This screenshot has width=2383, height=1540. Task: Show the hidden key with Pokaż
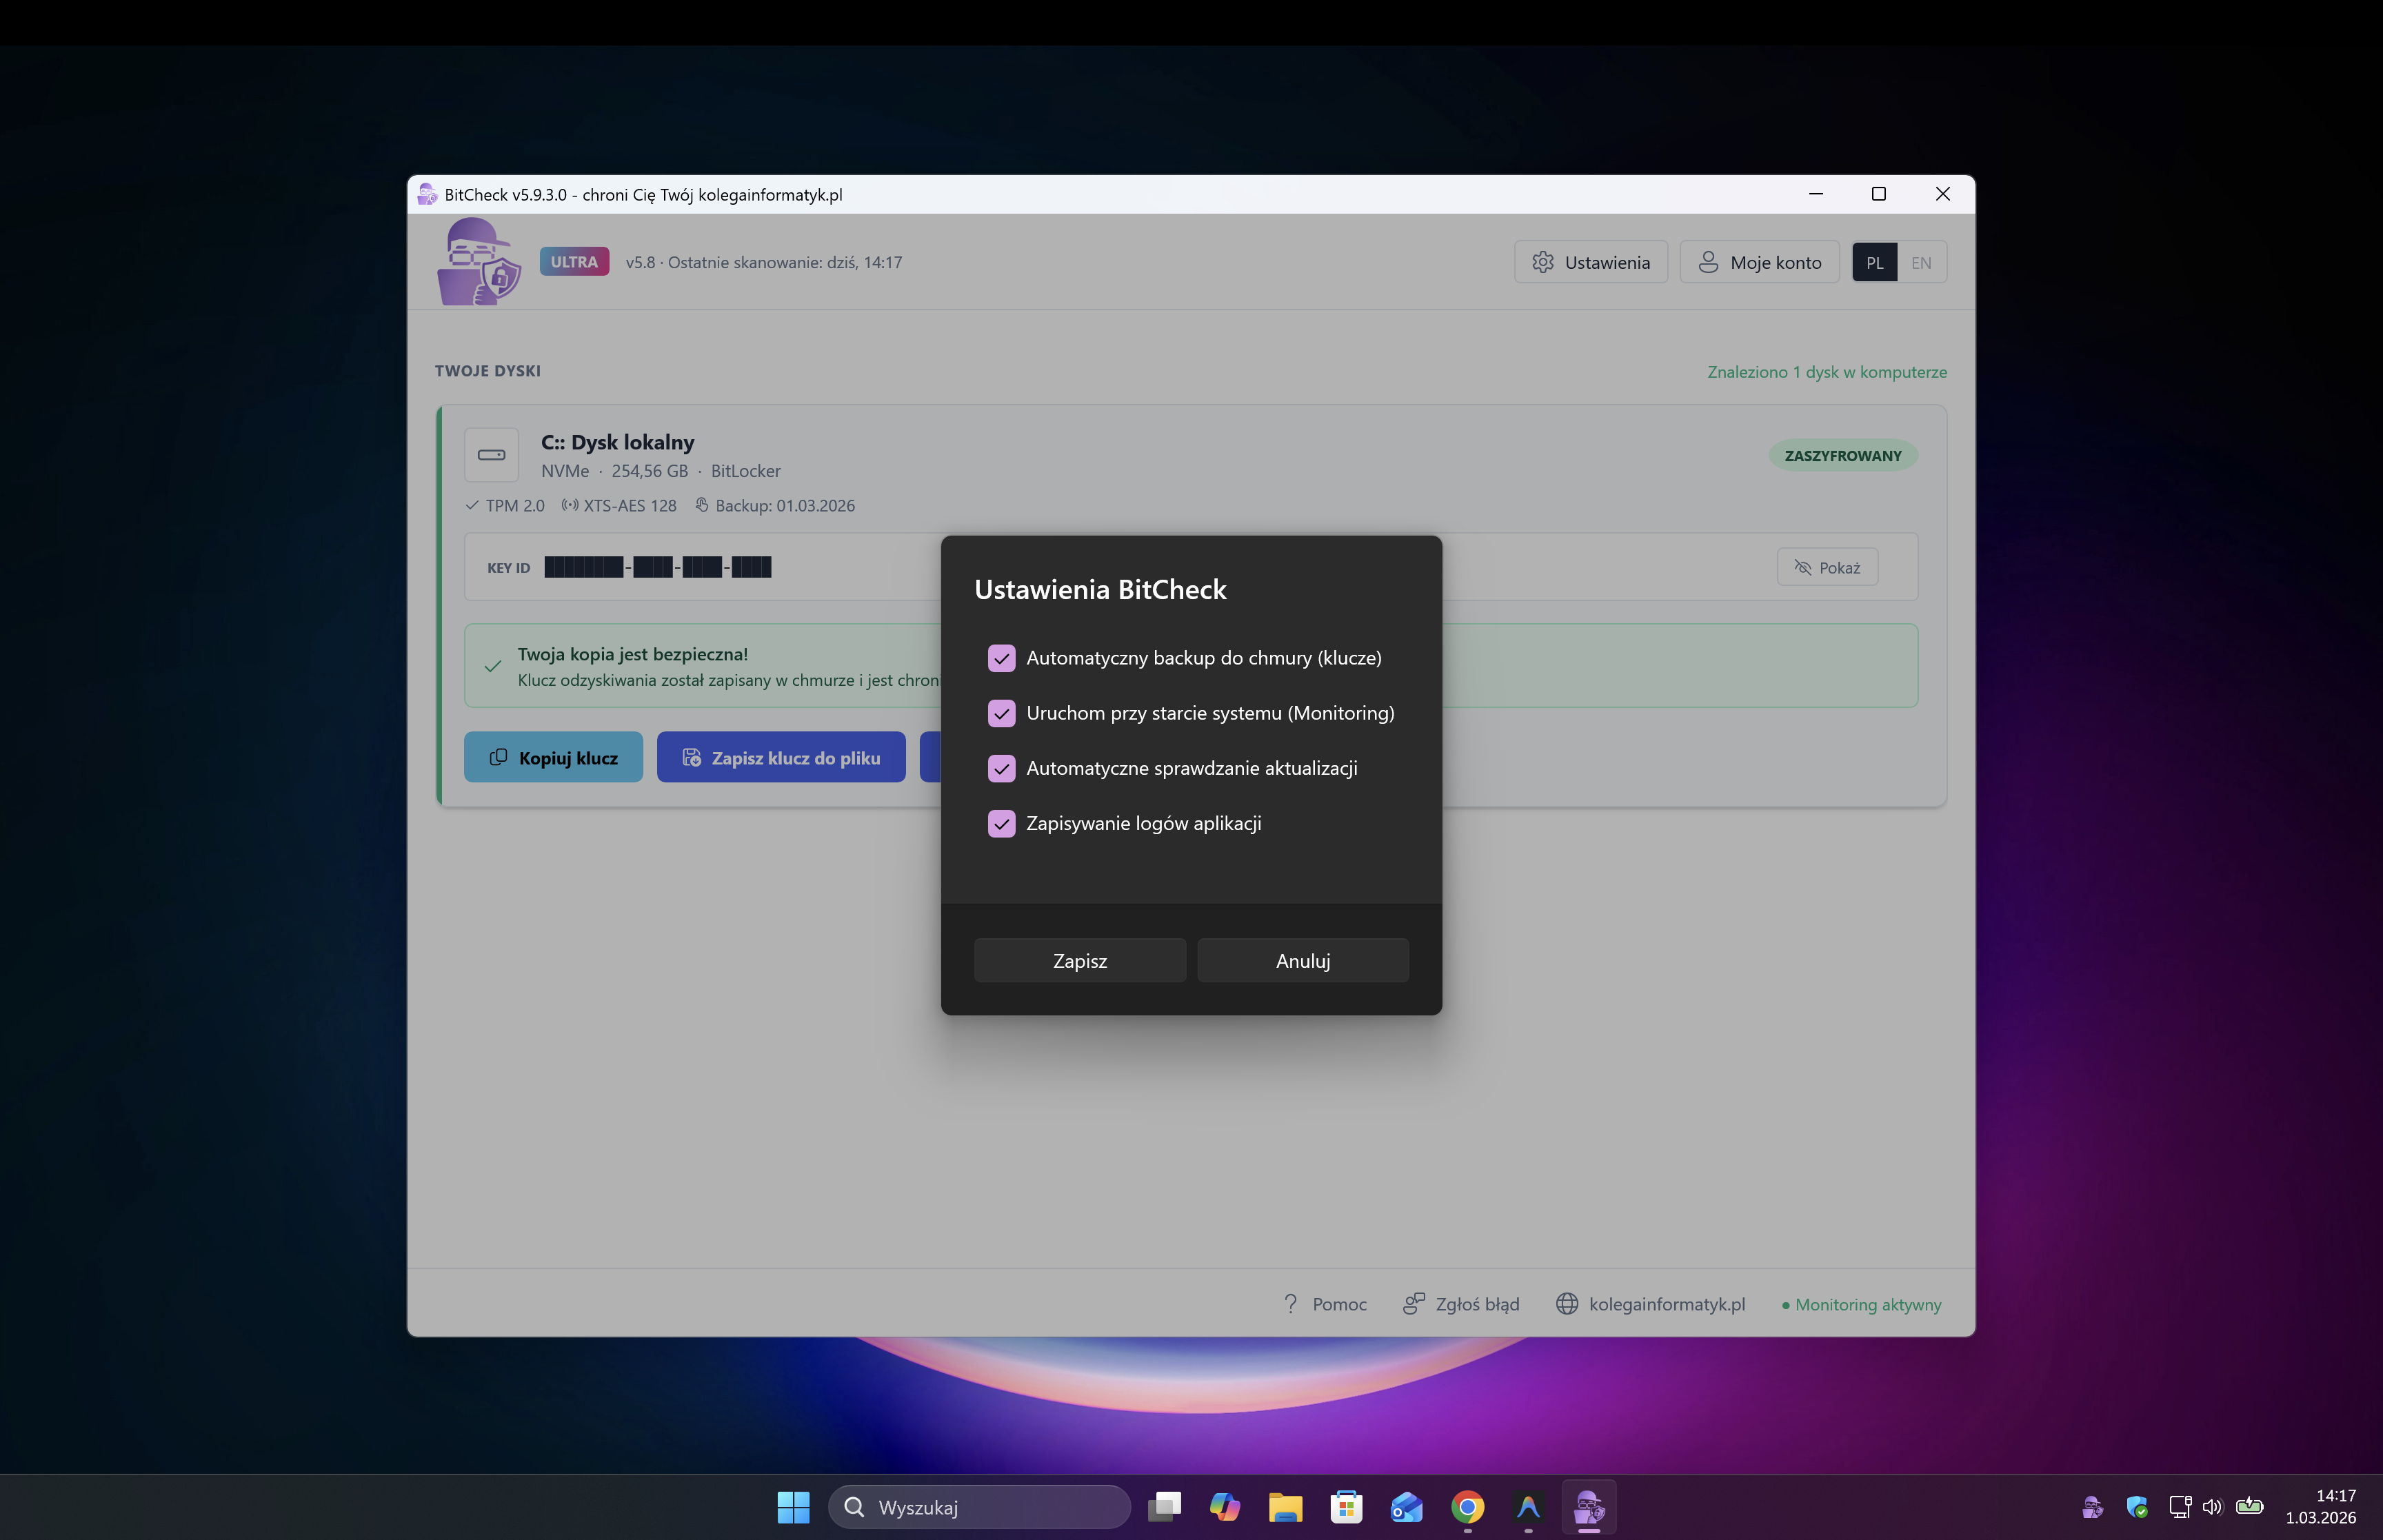click(1827, 567)
